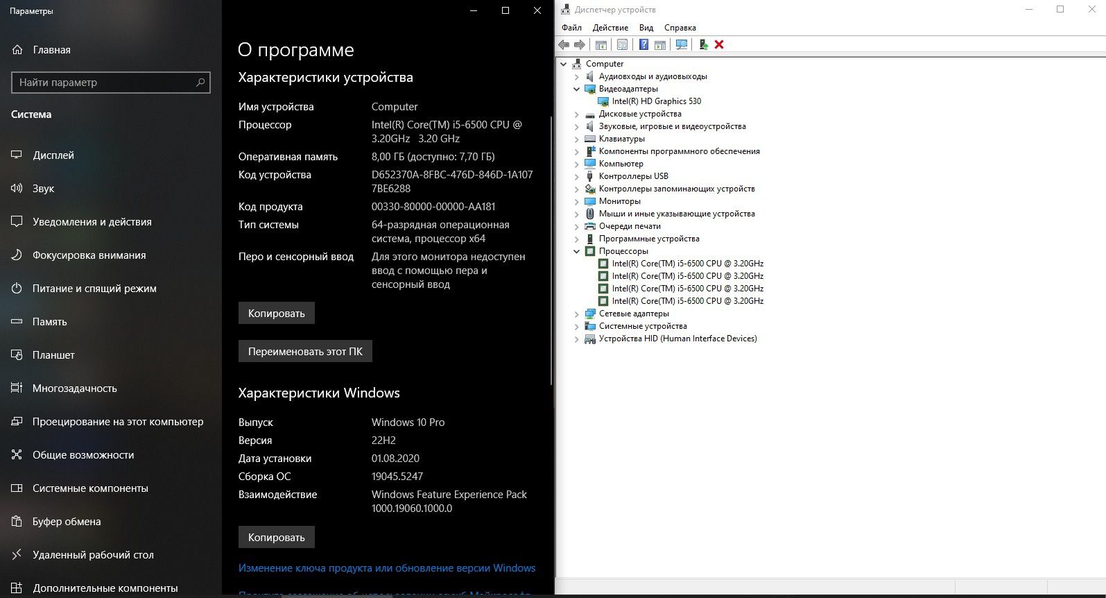This screenshot has height=598, width=1106.
Task: Select Очереди печати in the device tree
Action: click(x=630, y=226)
